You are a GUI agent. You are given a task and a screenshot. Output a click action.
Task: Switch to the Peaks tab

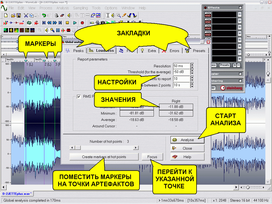click(75, 51)
